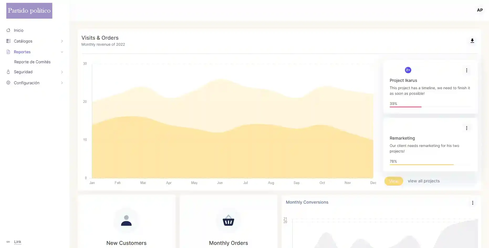
Task: Click the Configuración gear icon
Action: point(8,83)
